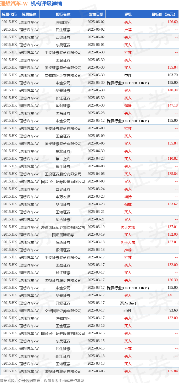Select the 投行名称 column header
The width and height of the screenshot is (179, 383).
(x=63, y=14)
